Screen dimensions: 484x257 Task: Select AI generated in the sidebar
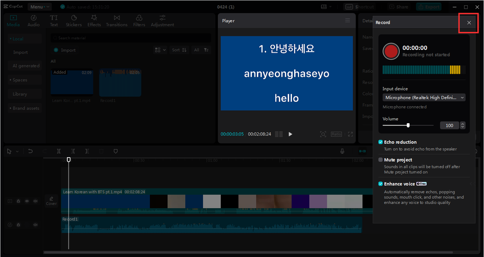pyautogui.click(x=26, y=66)
